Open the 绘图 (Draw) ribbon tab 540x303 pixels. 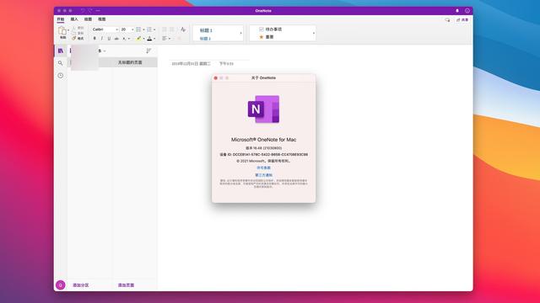[88, 19]
